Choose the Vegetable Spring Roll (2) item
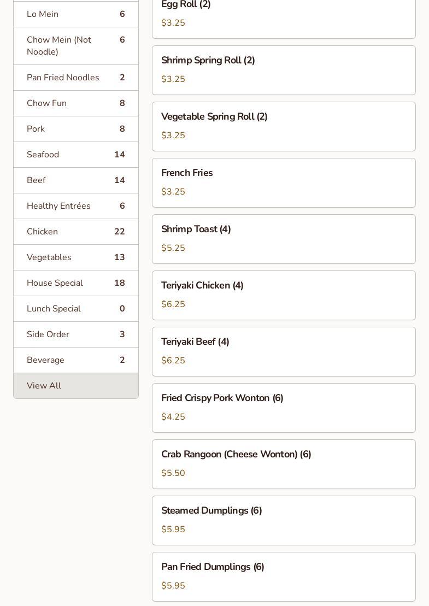Image resolution: width=429 pixels, height=606 pixels. tap(284, 126)
